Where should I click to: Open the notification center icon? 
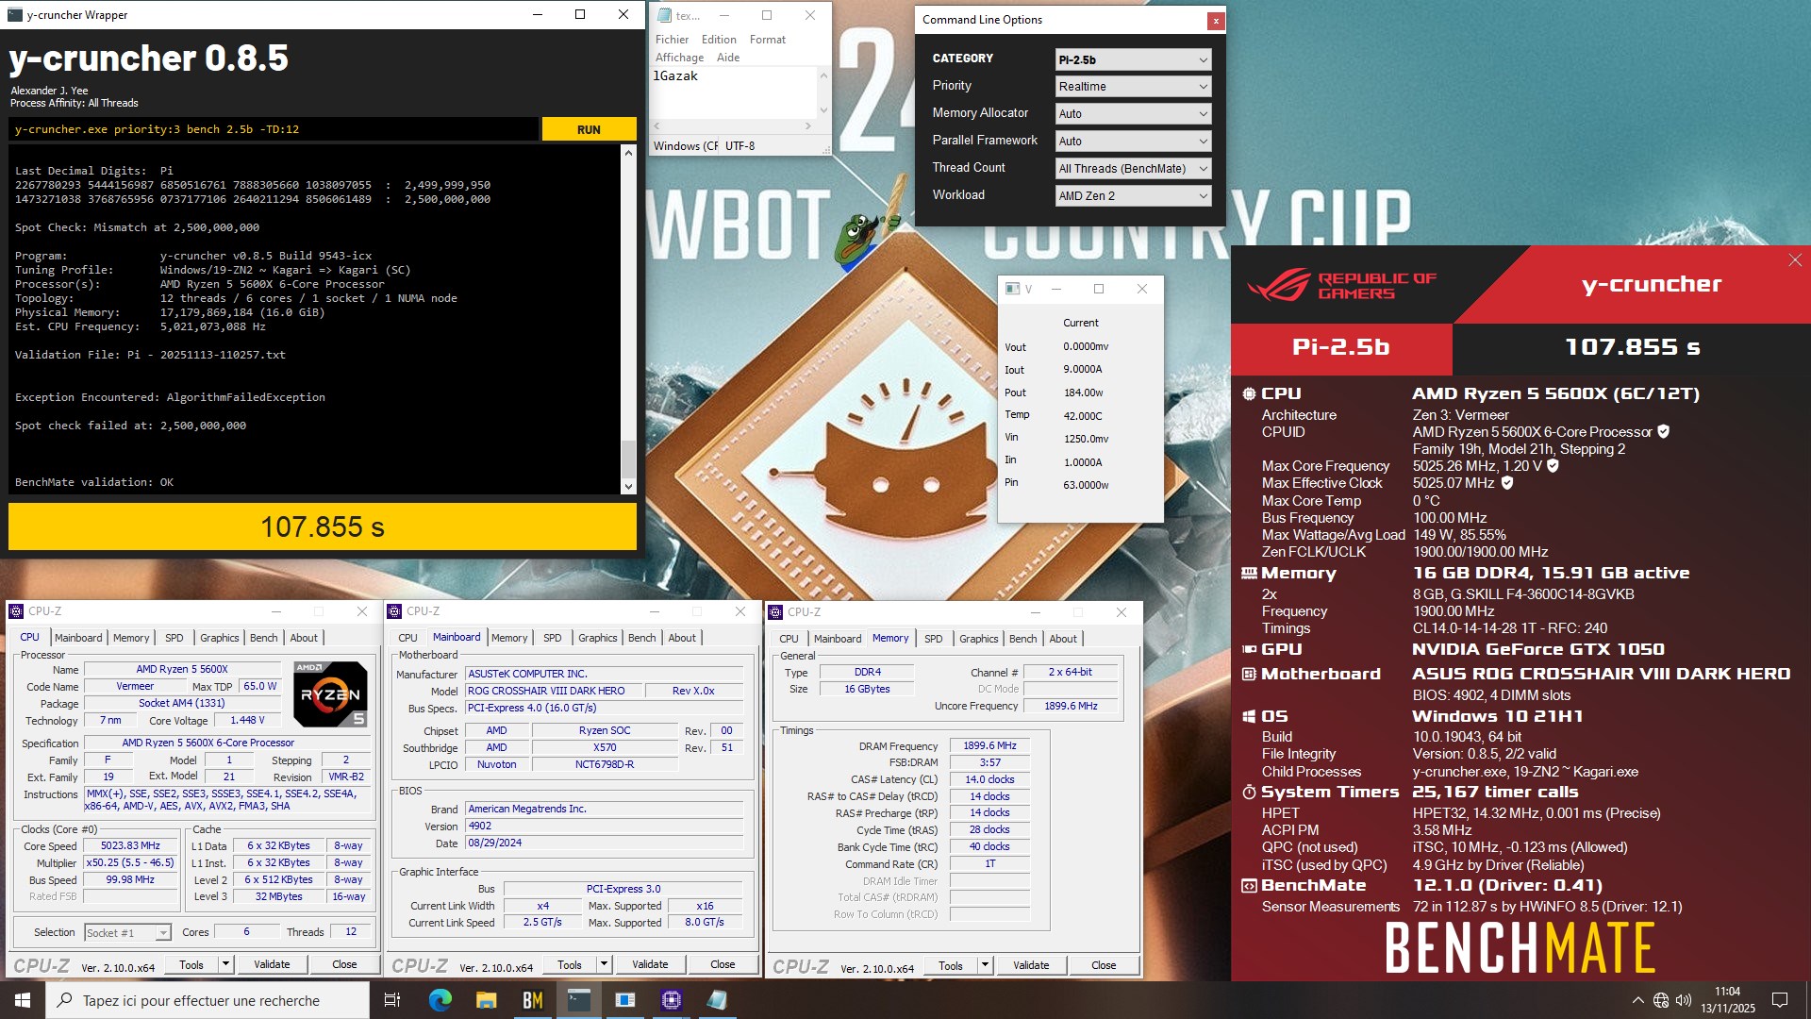(x=1780, y=1000)
